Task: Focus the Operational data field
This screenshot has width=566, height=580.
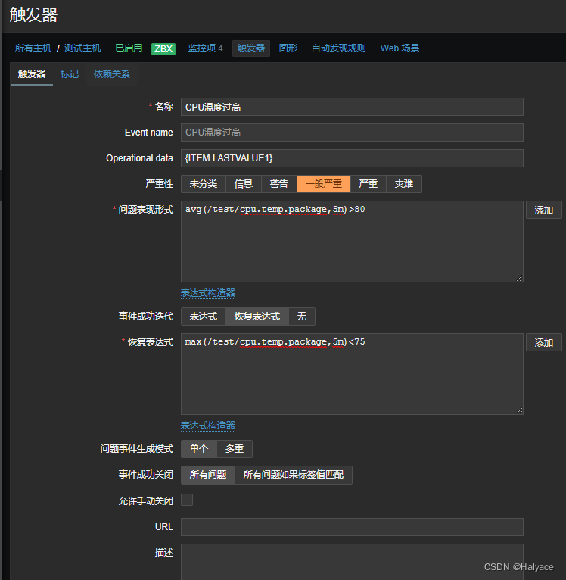Action: pos(352,158)
